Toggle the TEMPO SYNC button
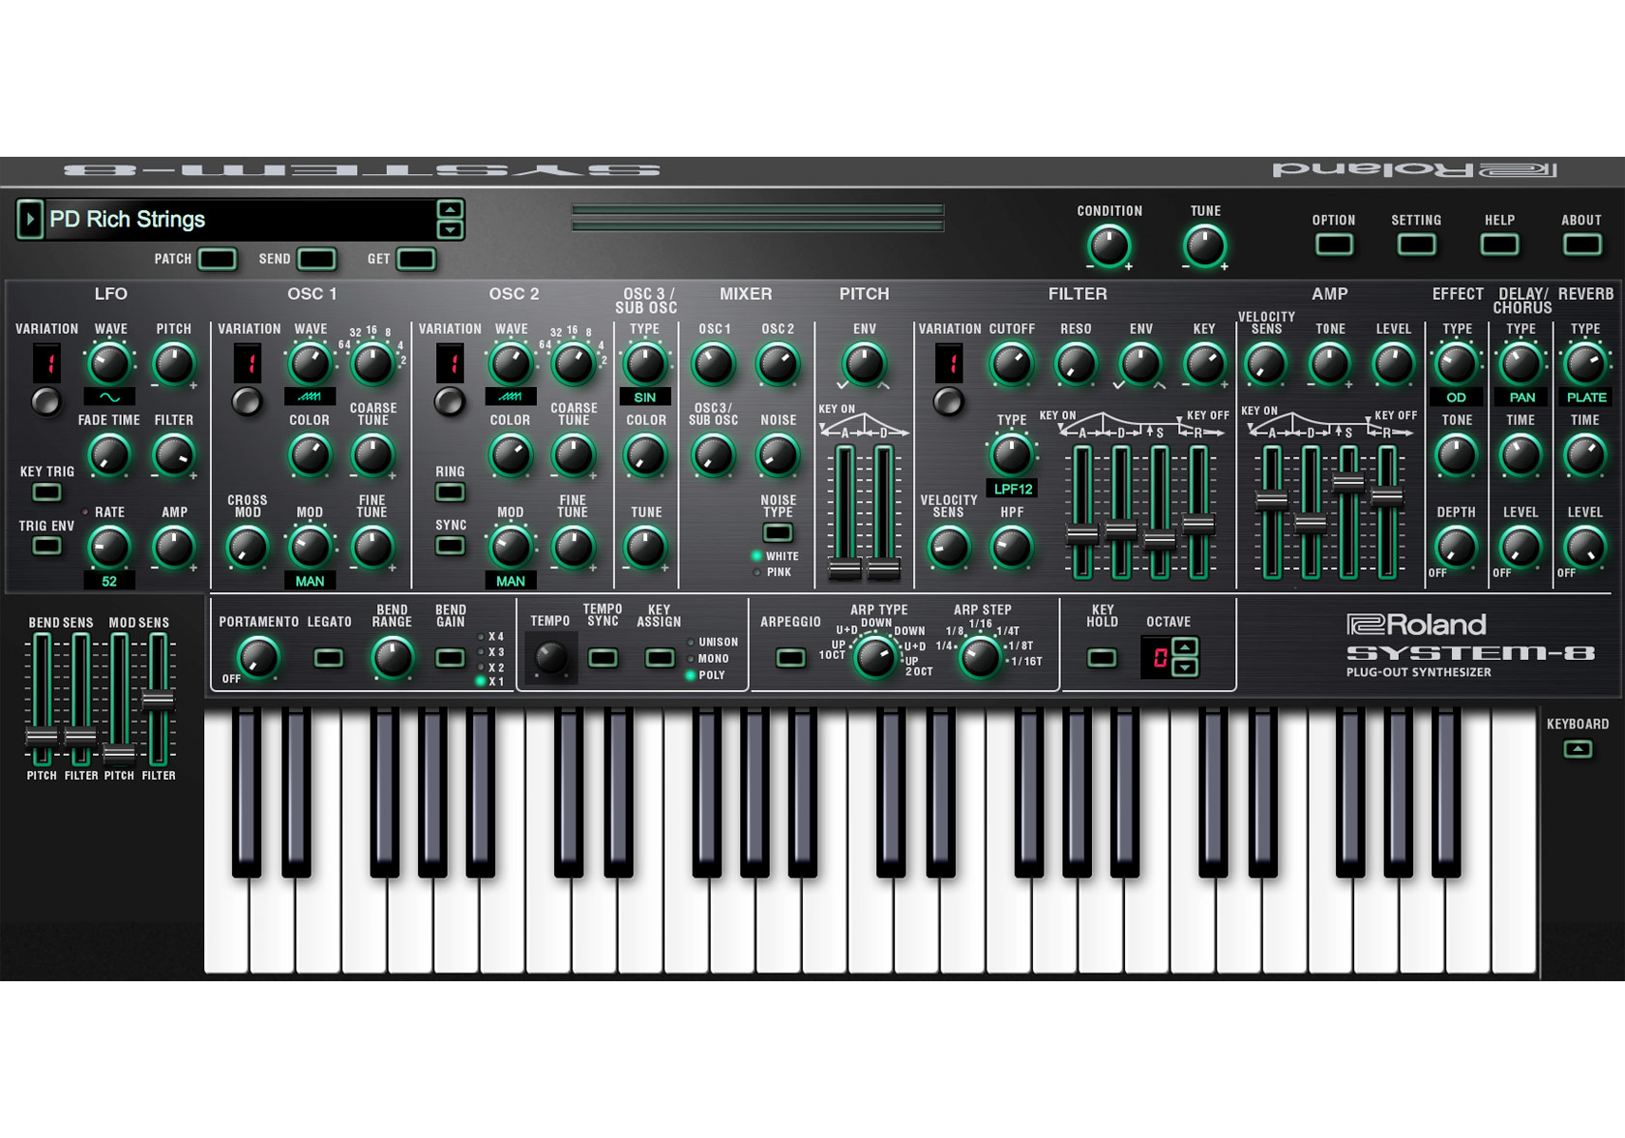This screenshot has height=1138, width=1625. [x=603, y=659]
